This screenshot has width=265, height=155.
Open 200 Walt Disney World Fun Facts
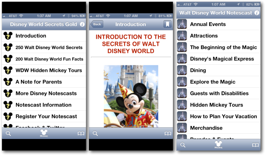(x=44, y=59)
